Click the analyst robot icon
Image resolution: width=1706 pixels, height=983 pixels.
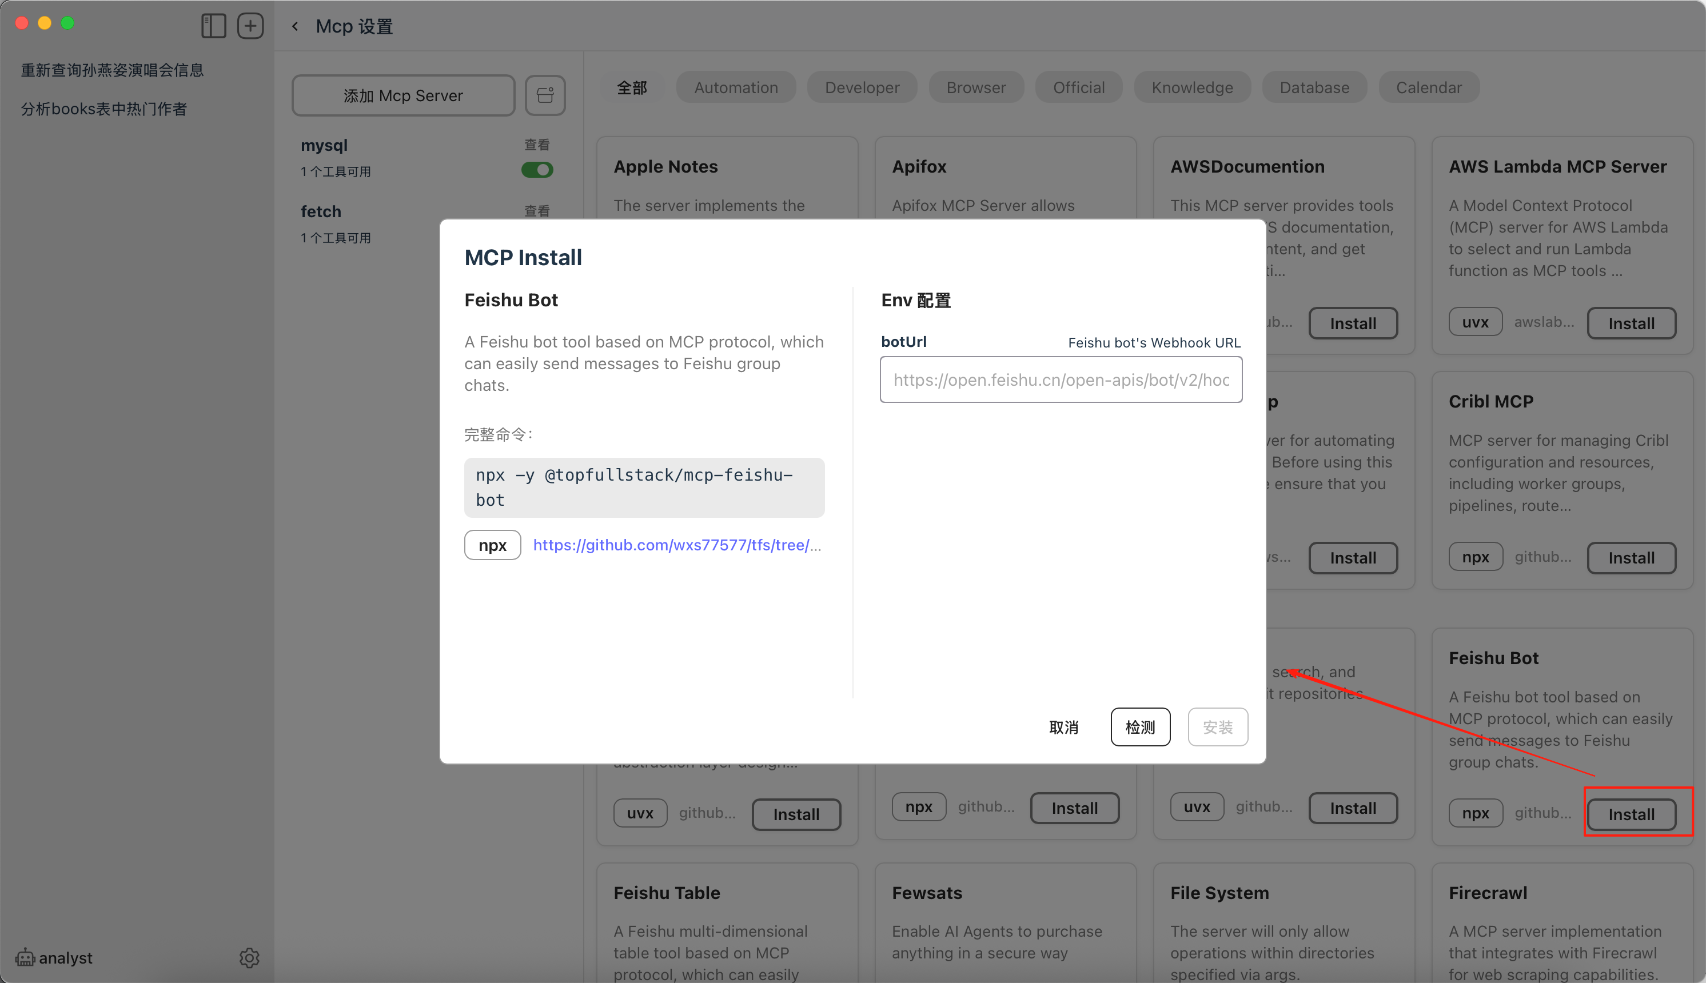[x=25, y=957]
